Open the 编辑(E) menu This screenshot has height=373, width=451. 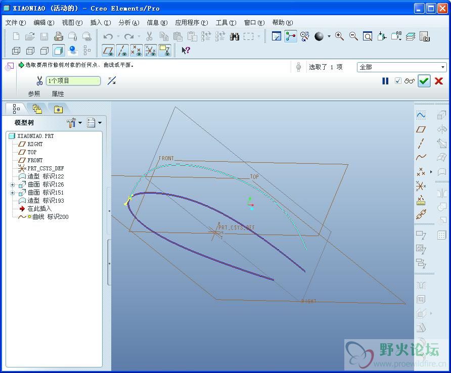[43, 22]
